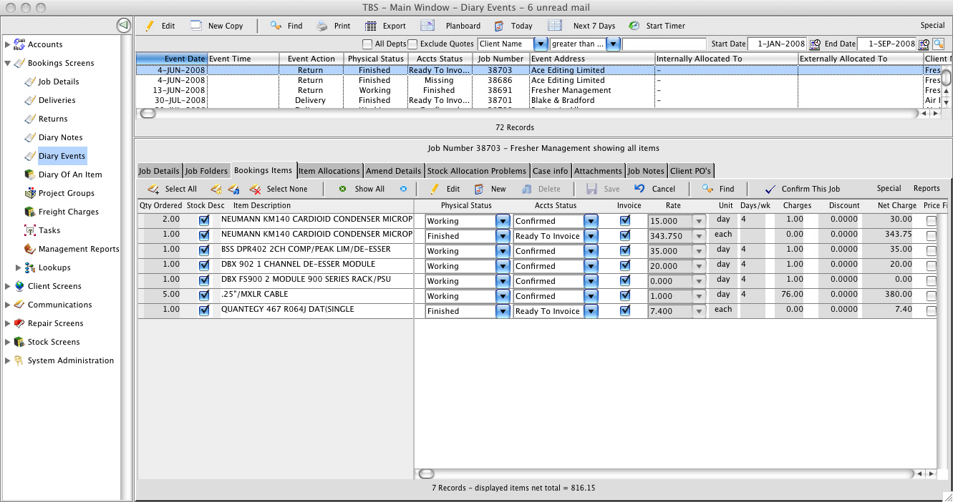Viewport: 953px width, 502px height.
Task: Uncheck Stock Desc for BSS DPR402 row
Action: pyautogui.click(x=205, y=250)
